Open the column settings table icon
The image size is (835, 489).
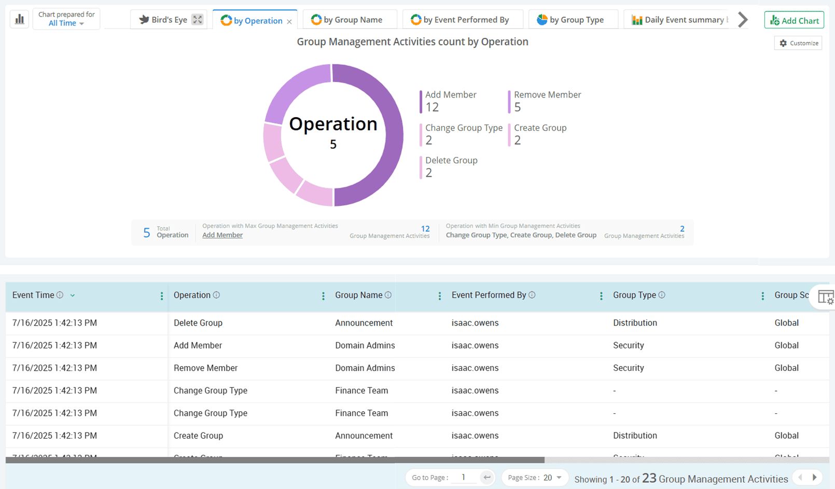pyautogui.click(x=825, y=297)
